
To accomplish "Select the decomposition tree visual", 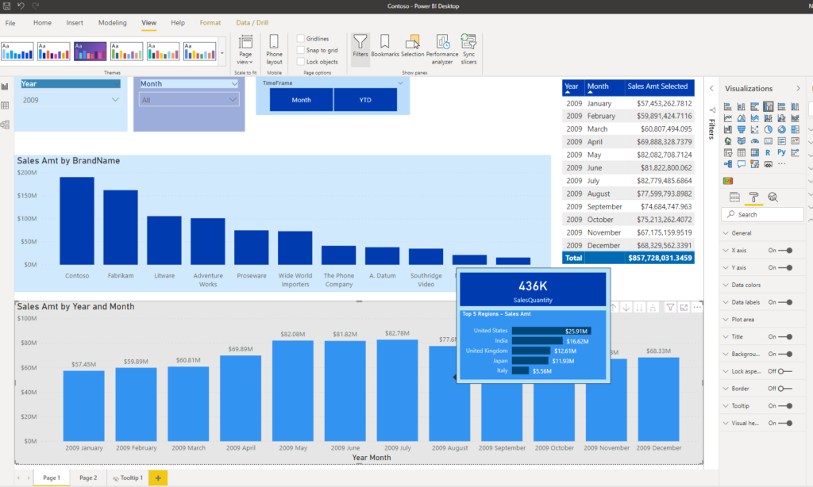I will (x=728, y=164).
